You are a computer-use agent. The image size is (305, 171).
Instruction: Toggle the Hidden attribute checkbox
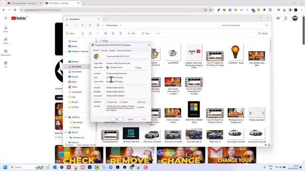[121, 102]
